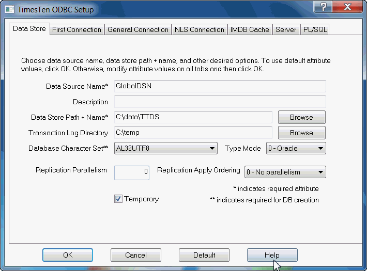The height and width of the screenshot is (271, 367).
Task: Open the Server tab
Action: [x=286, y=29]
